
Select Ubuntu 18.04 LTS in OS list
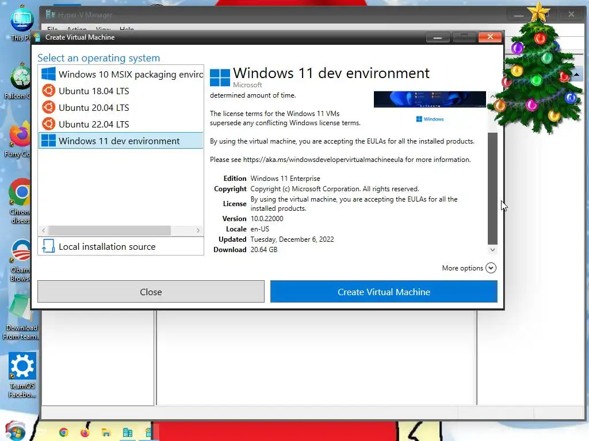coord(121,91)
